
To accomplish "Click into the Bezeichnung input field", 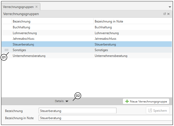I will point(77,111).
